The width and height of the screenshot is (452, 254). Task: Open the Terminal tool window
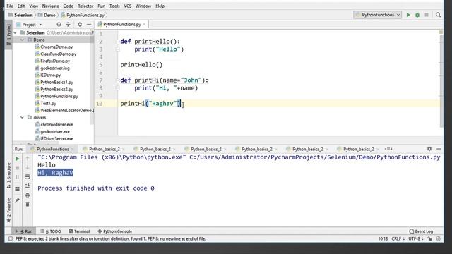pos(79,231)
